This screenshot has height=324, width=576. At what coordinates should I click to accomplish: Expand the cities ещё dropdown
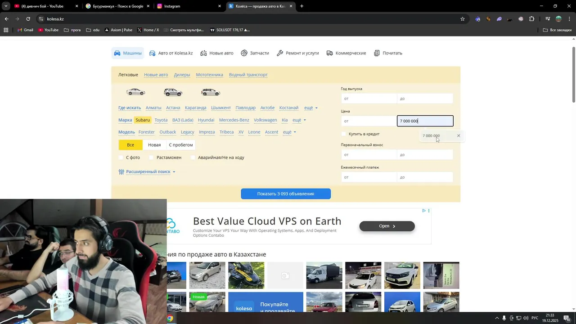point(311,108)
